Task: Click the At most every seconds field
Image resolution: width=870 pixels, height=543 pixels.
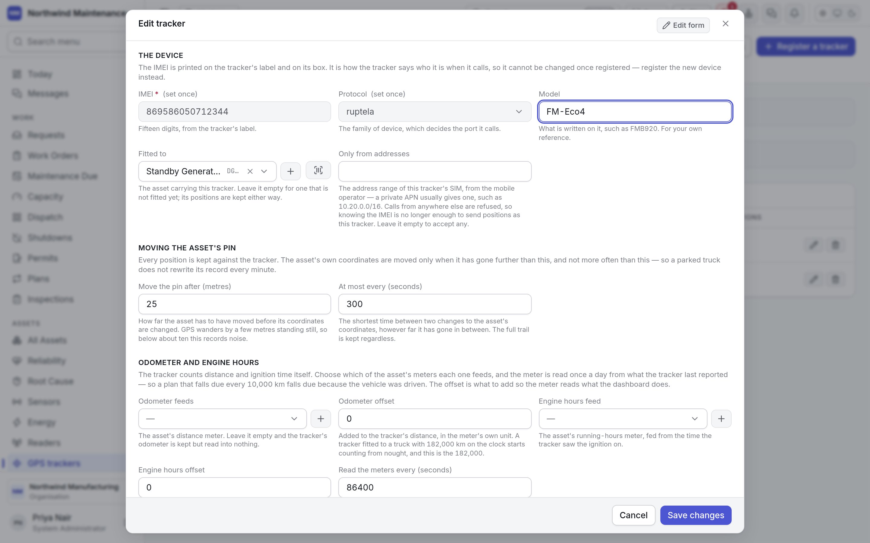Action: pyautogui.click(x=434, y=304)
